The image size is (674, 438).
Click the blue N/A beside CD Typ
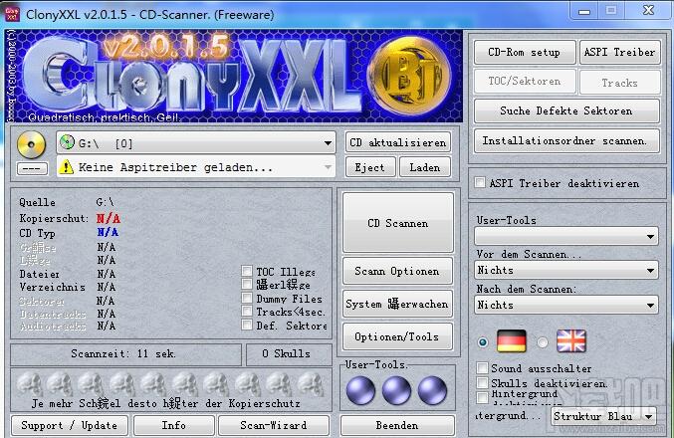(x=108, y=233)
